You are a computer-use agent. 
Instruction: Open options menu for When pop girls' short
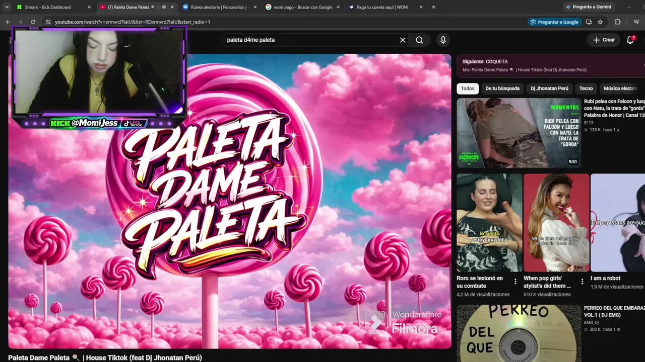582,282
